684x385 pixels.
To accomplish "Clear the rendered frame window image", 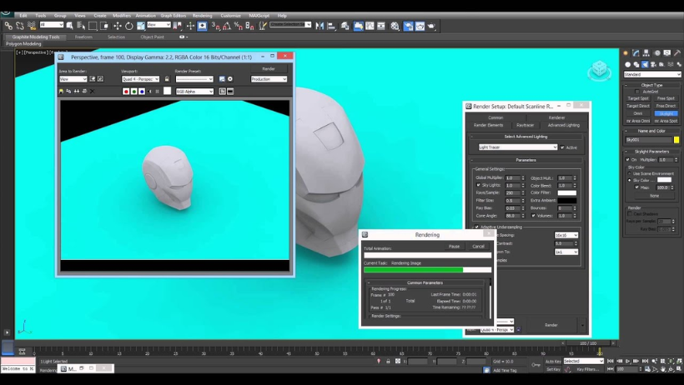I will [x=92, y=91].
